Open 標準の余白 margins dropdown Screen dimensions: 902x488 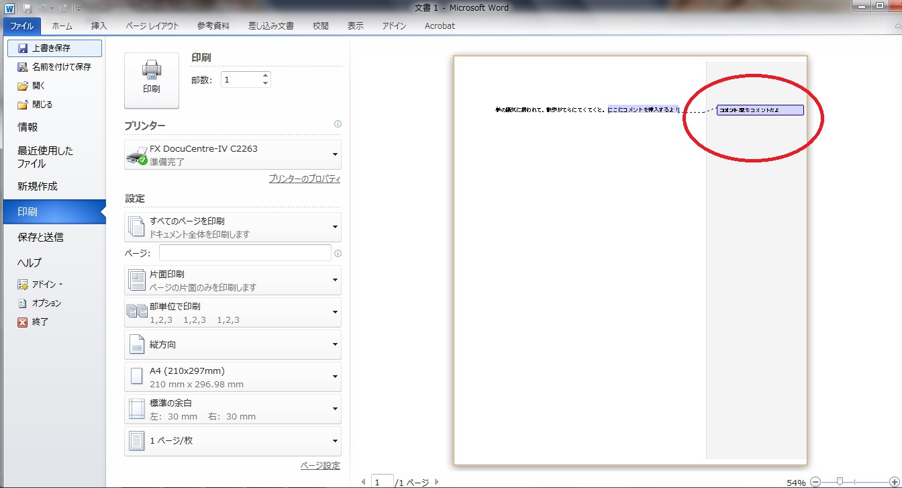point(233,409)
